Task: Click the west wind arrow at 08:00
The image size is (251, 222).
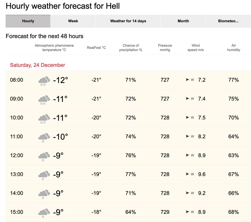Action: click(188, 80)
